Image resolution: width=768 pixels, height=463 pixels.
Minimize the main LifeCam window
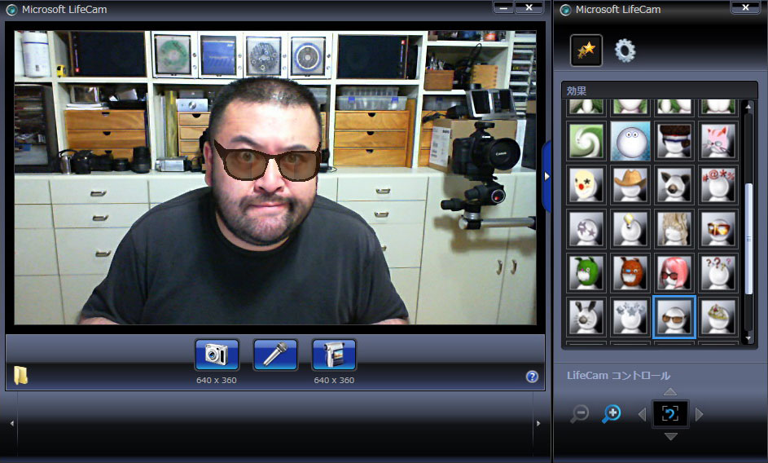tap(503, 7)
